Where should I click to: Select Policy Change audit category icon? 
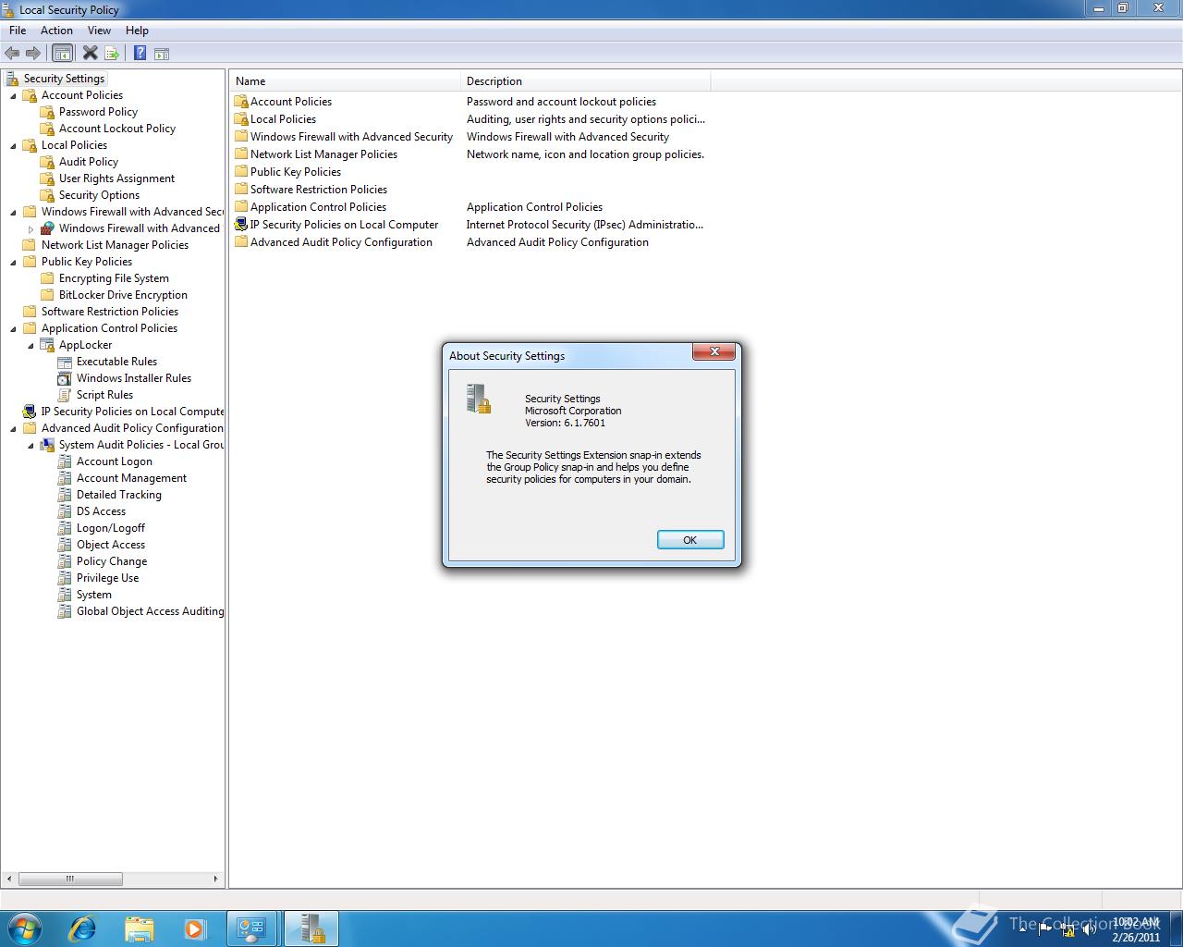pos(65,561)
